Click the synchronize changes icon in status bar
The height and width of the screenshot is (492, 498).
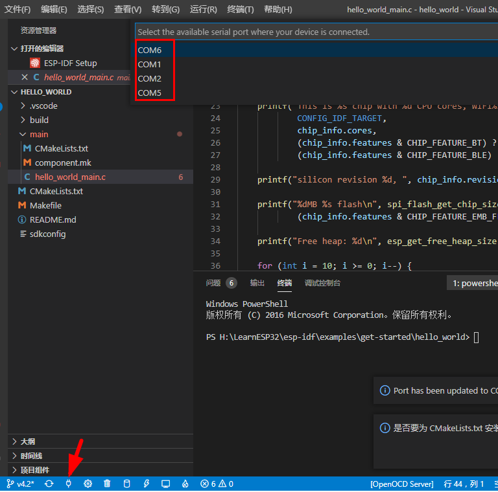coord(49,484)
